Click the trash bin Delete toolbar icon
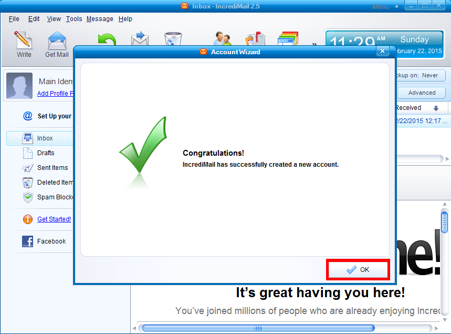This screenshot has width=451, height=334. click(173, 39)
